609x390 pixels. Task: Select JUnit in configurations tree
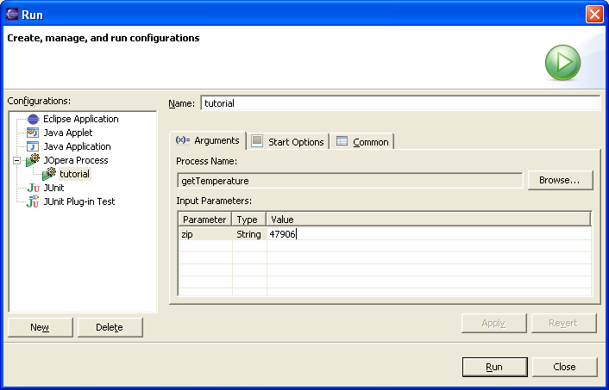53,188
